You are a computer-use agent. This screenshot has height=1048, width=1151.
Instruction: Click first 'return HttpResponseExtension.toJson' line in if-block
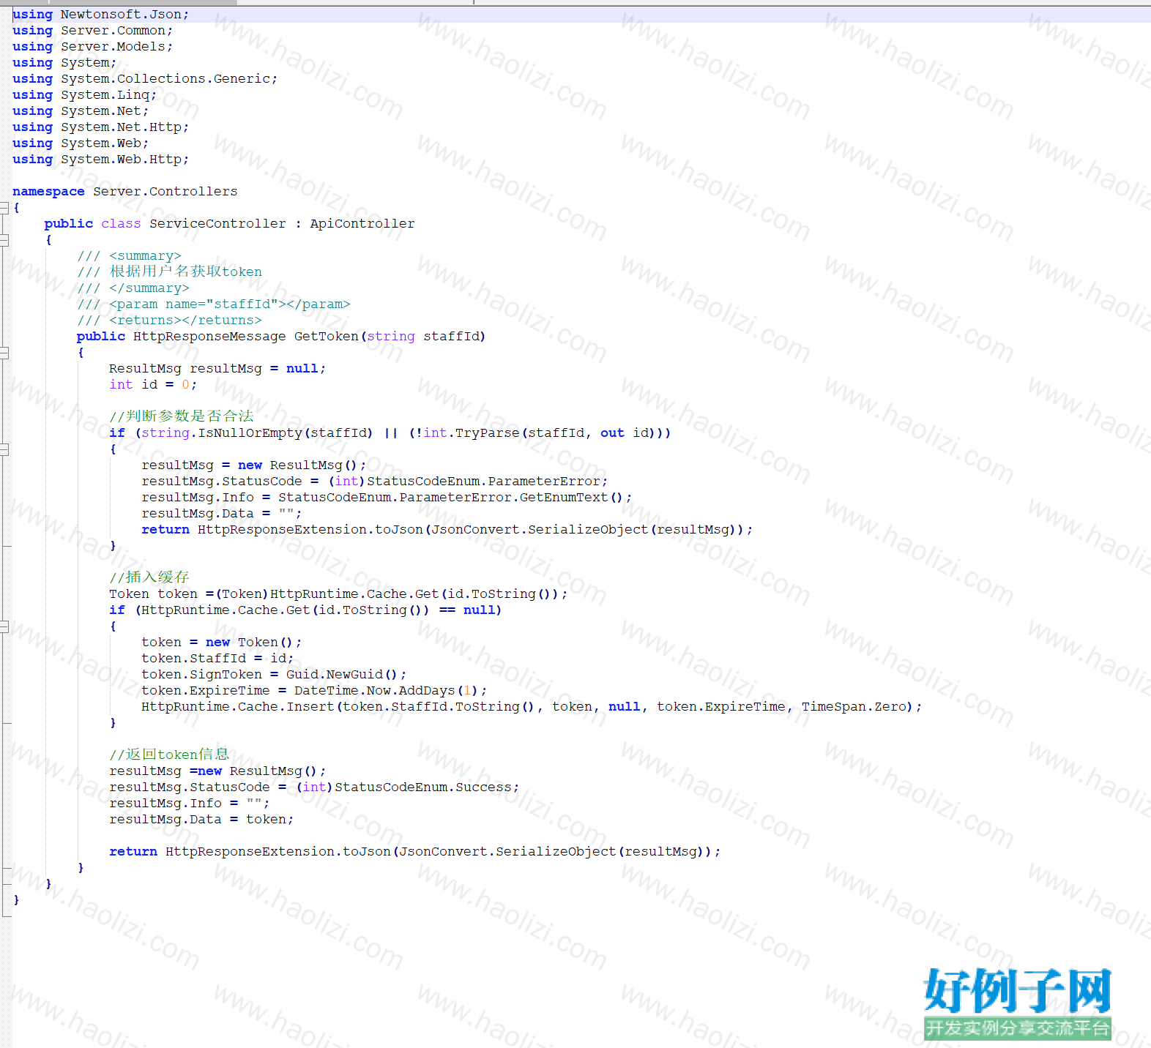(x=447, y=529)
